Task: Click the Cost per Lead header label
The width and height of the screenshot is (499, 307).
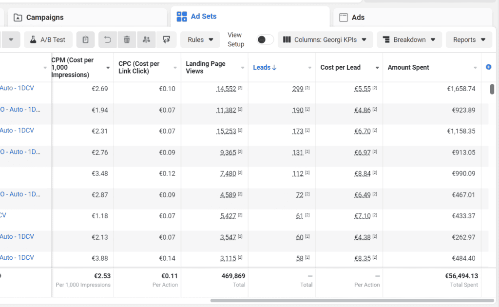Action: (341, 67)
